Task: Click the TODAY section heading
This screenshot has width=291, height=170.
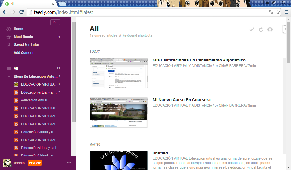Action: point(95,52)
